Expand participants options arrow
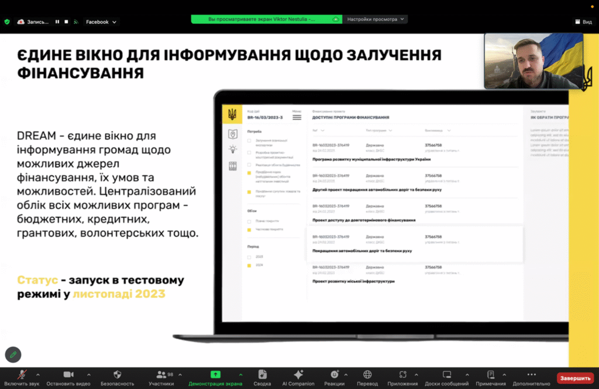 (x=180, y=375)
